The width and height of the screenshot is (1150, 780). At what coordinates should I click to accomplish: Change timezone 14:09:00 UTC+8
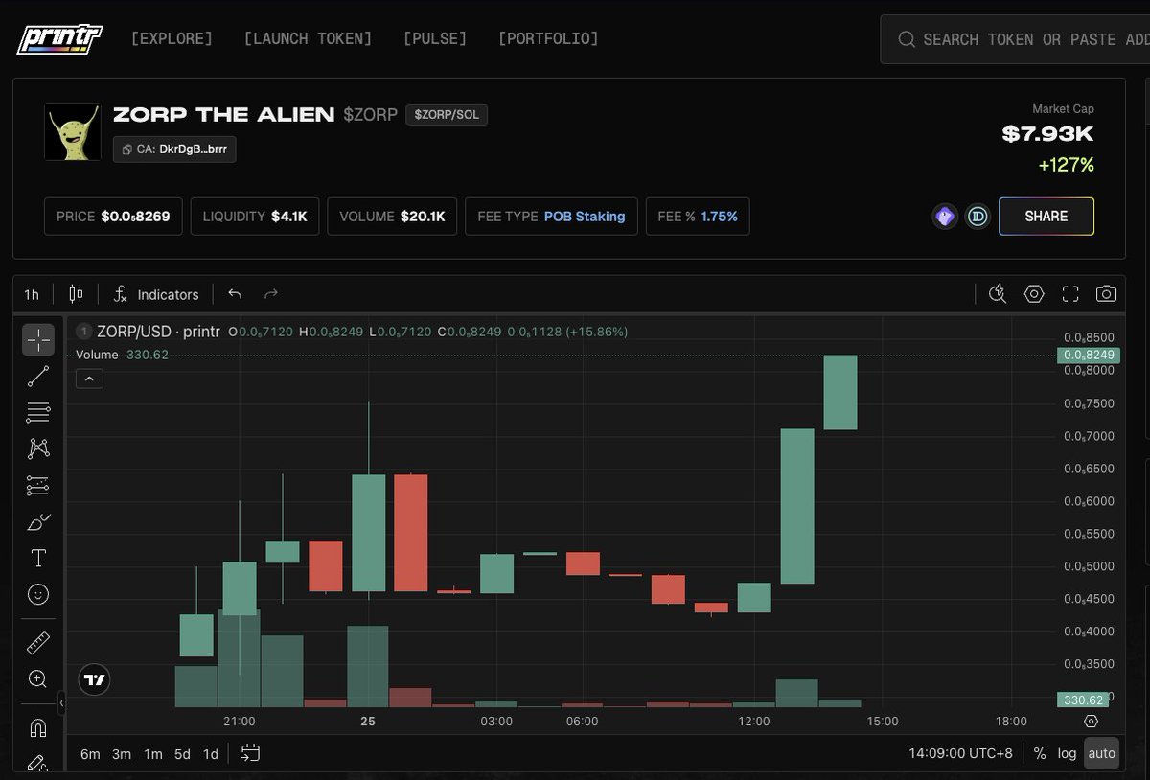[x=960, y=754]
